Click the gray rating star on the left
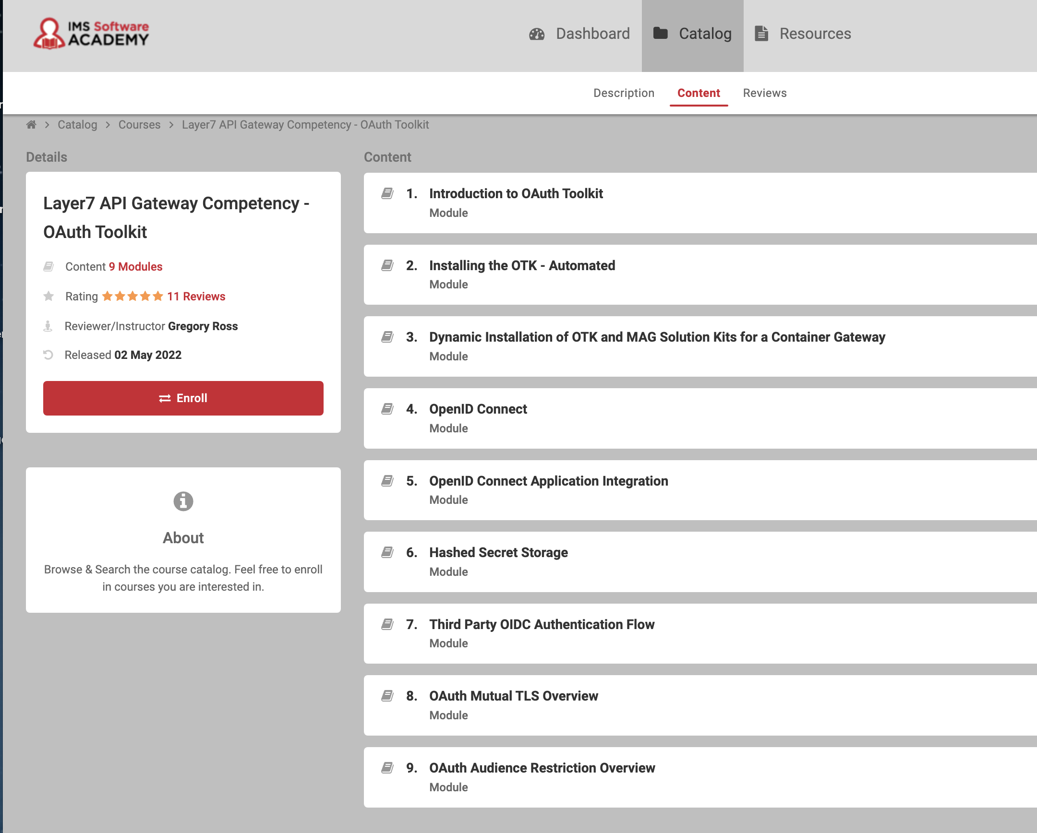The height and width of the screenshot is (833, 1037). pos(48,296)
